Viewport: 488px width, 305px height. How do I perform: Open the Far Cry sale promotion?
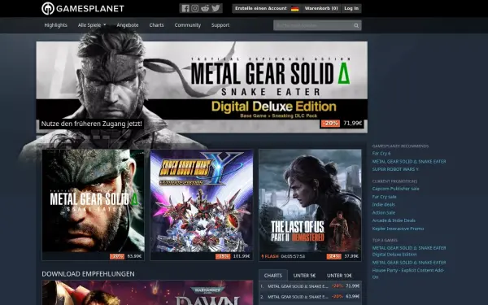(x=384, y=197)
